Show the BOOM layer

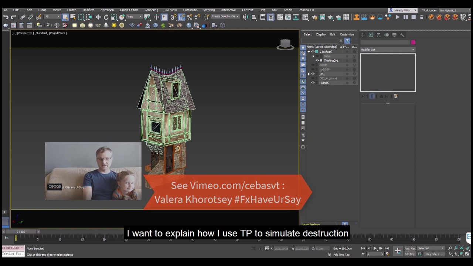(x=313, y=65)
